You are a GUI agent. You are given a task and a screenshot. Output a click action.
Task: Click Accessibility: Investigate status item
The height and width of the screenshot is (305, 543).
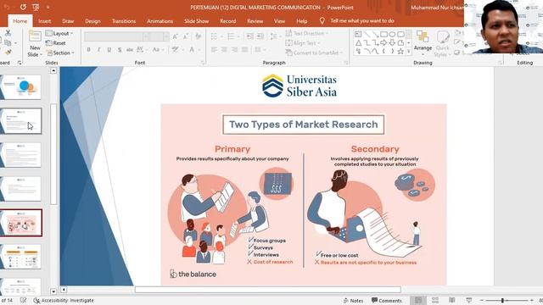click(x=64, y=301)
